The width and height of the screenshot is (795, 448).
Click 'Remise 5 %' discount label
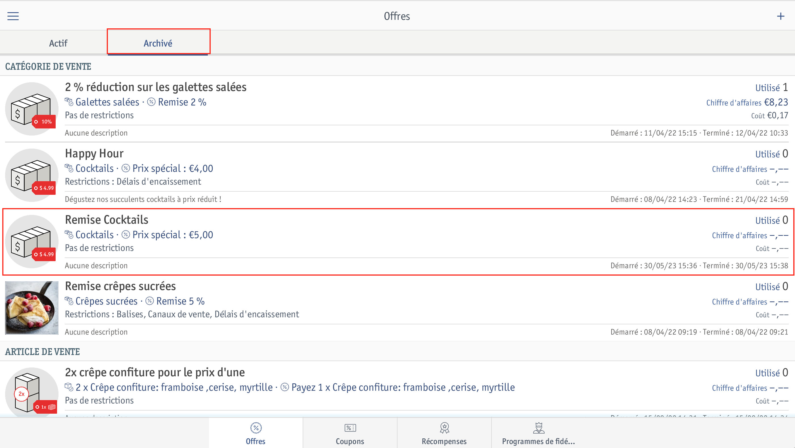[x=181, y=301]
